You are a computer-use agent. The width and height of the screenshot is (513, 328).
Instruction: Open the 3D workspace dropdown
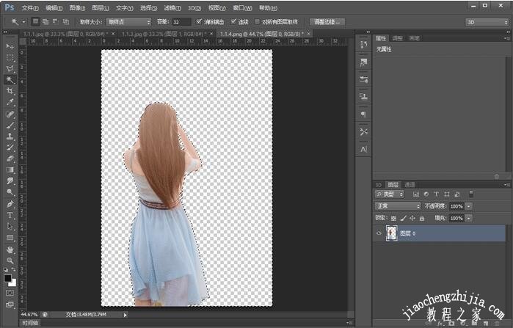486,22
